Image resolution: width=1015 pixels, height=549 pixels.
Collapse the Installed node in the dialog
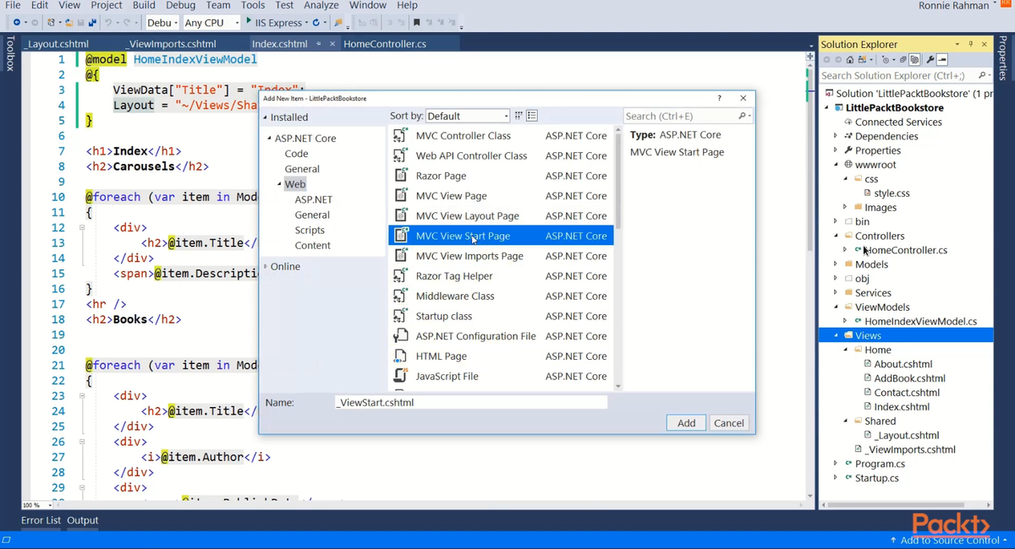tap(265, 117)
